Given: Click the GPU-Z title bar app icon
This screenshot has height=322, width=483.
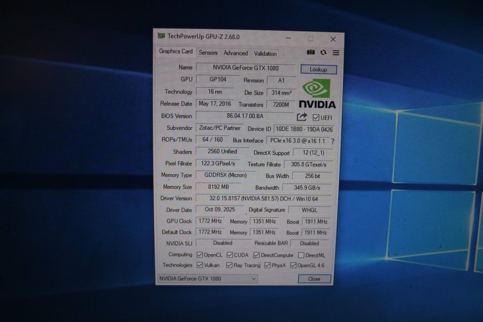Looking at the screenshot, I should coord(161,36).
